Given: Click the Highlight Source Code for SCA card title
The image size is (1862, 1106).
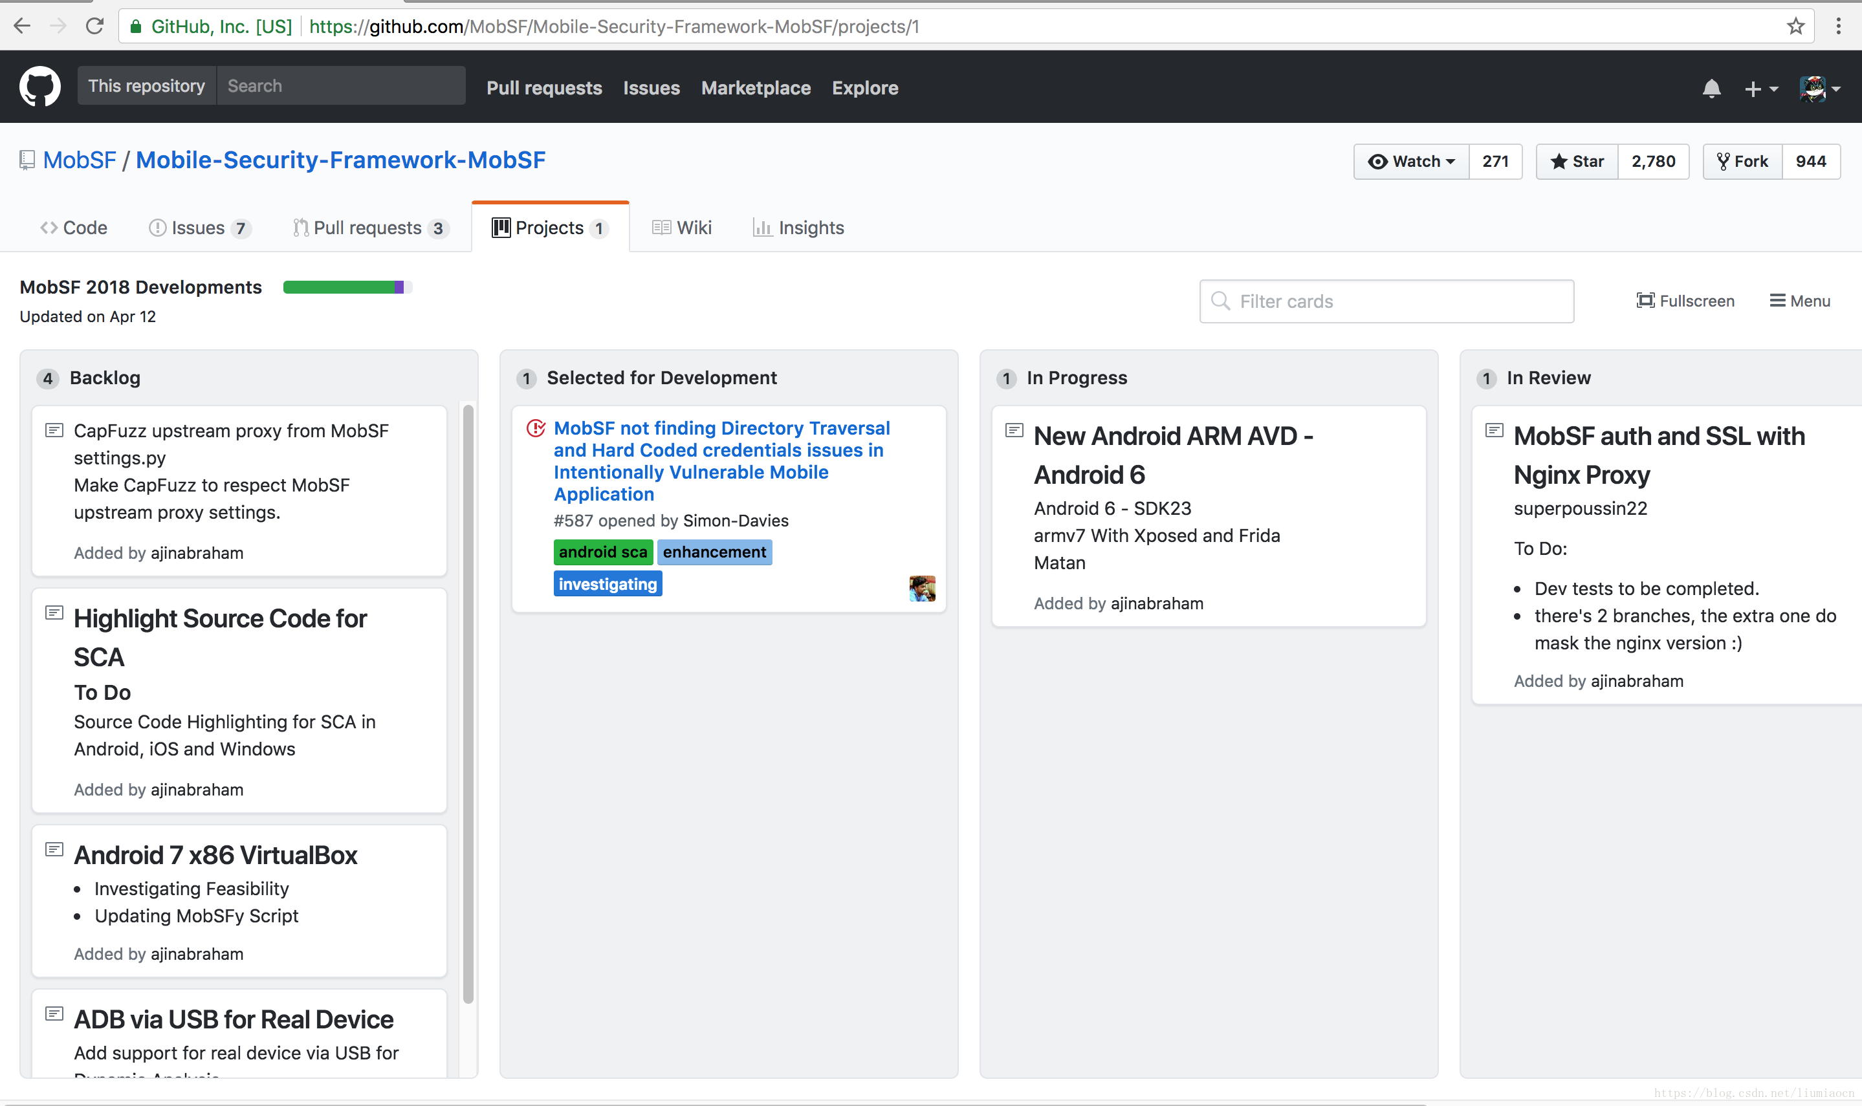Looking at the screenshot, I should click(x=220, y=637).
